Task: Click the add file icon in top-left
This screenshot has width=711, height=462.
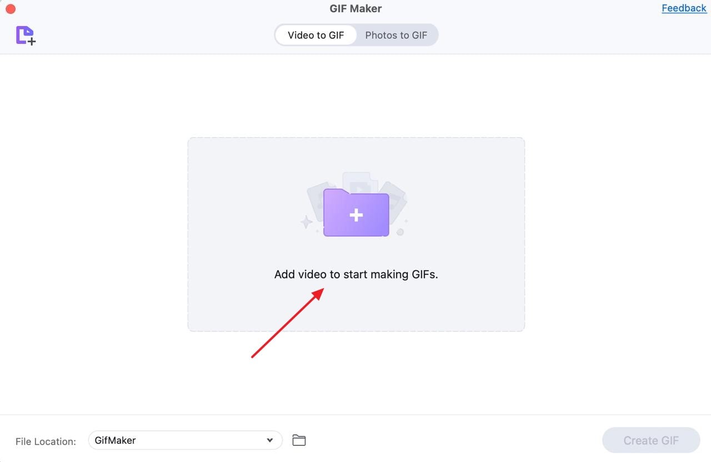Action: pyautogui.click(x=26, y=36)
